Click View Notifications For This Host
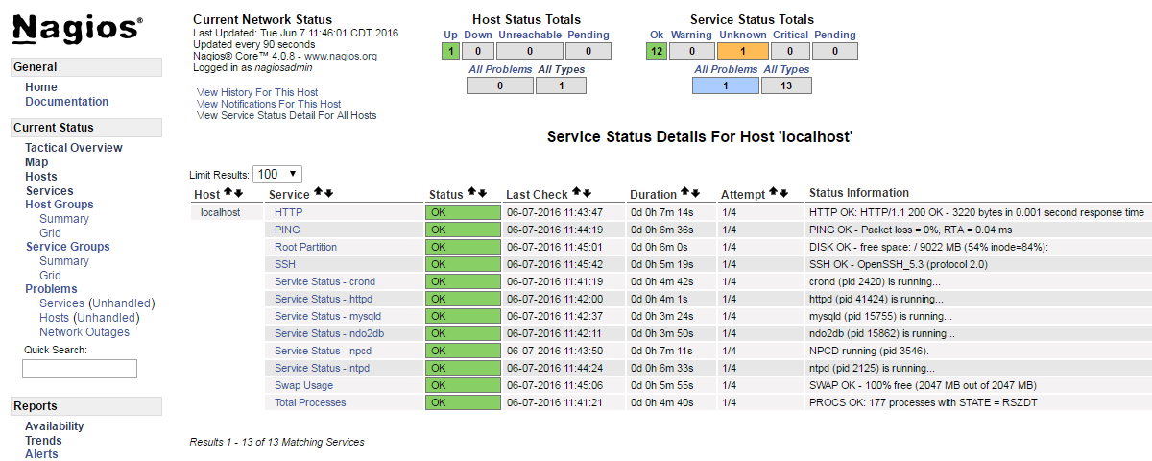 [x=269, y=104]
